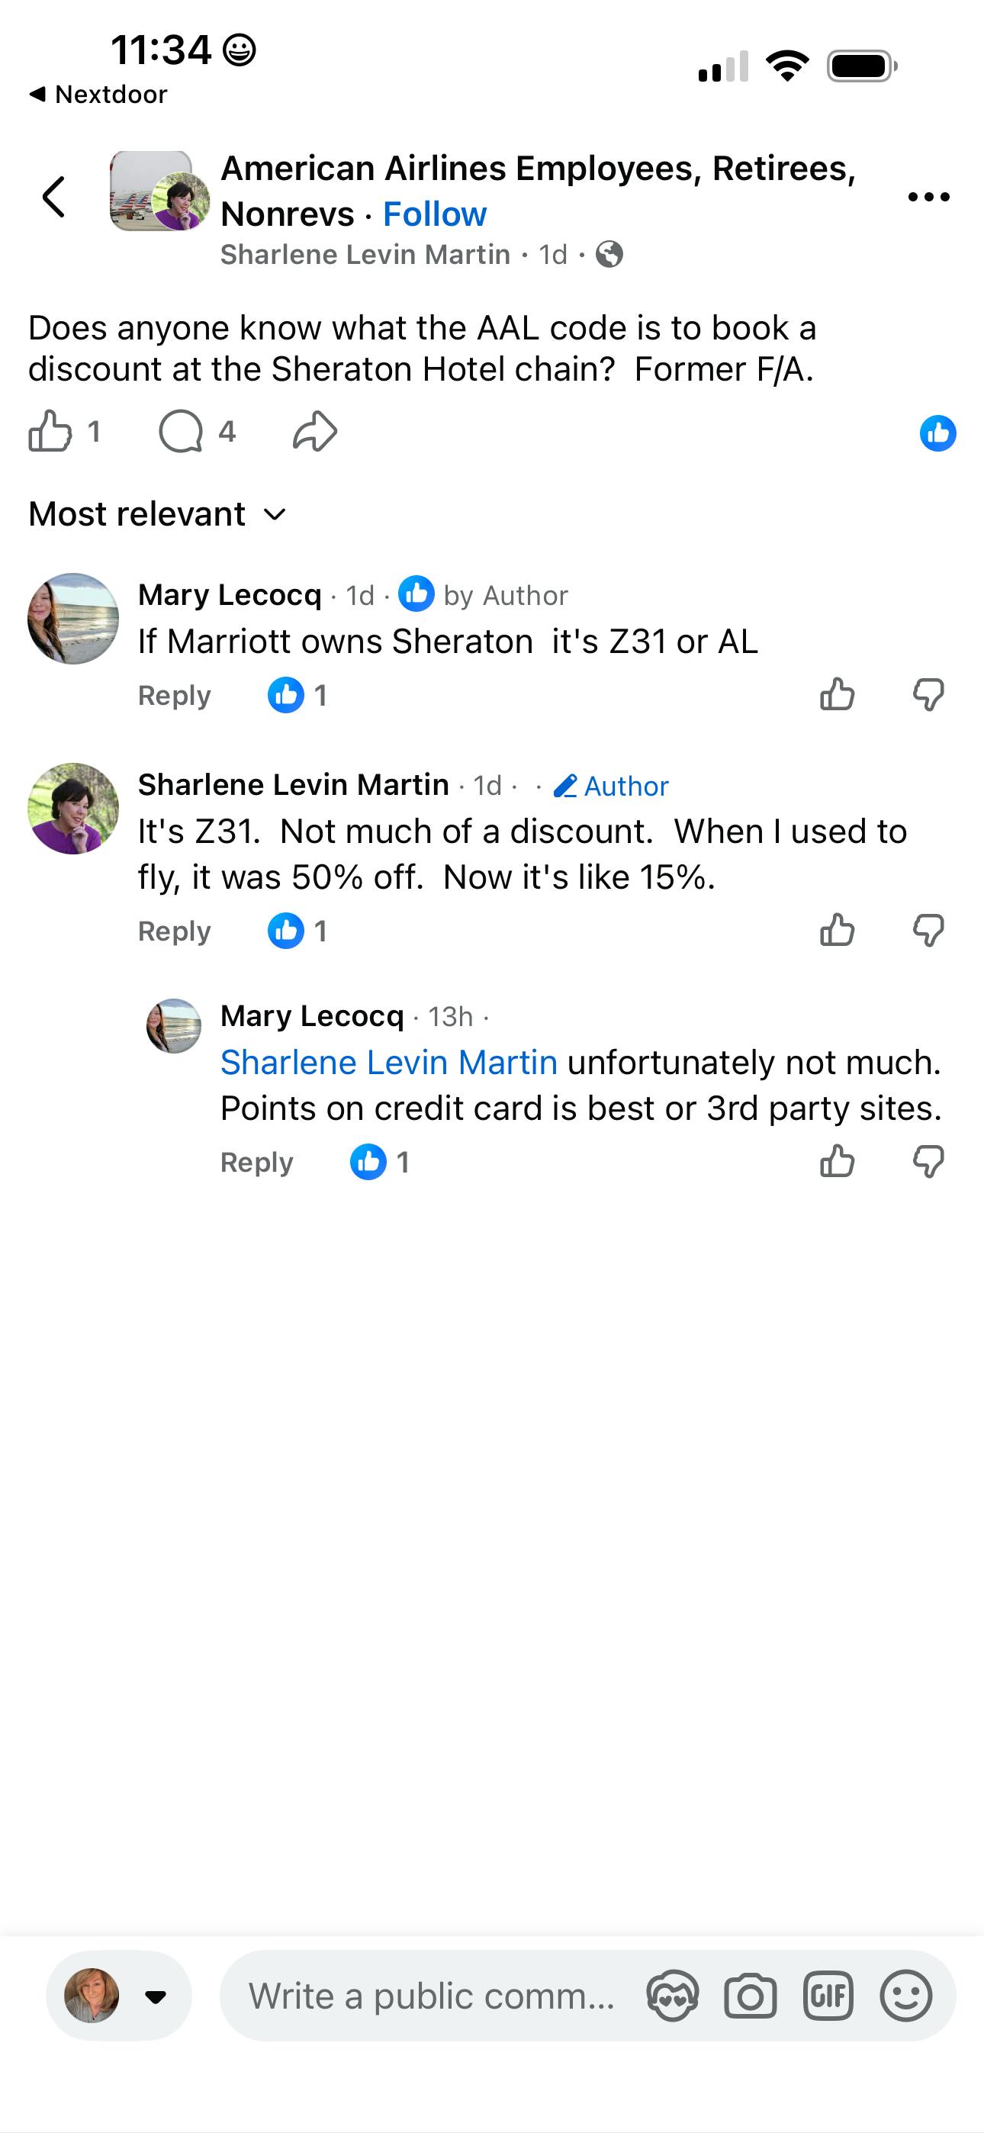Screen dimensions: 984x2133
Task: Return to Nextdoor app via status bar
Action: click(x=99, y=95)
